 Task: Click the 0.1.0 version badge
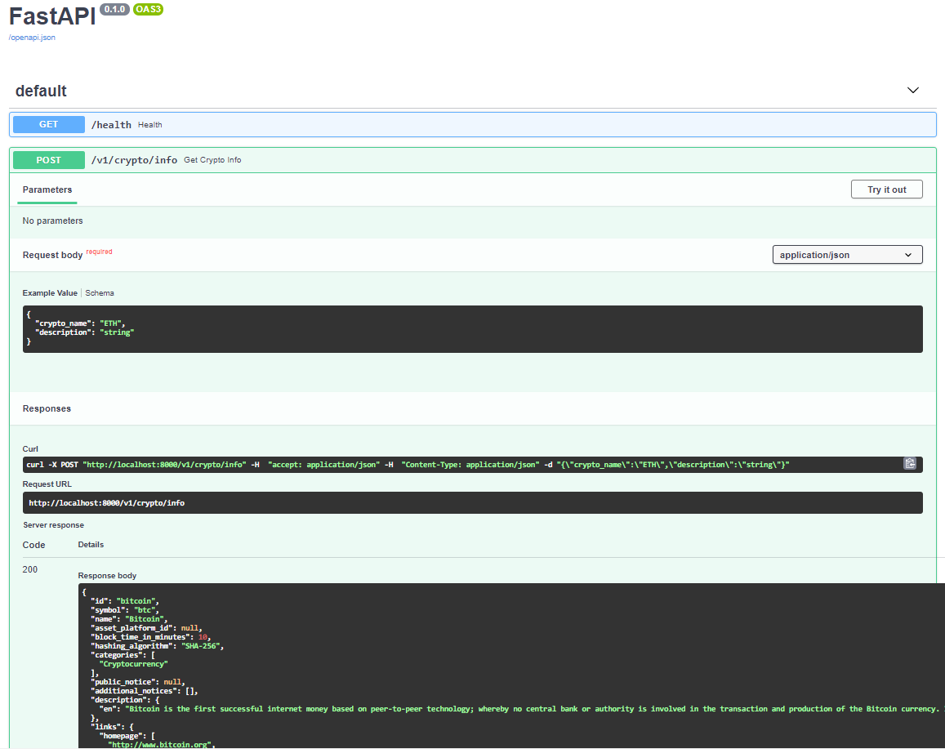tap(114, 9)
